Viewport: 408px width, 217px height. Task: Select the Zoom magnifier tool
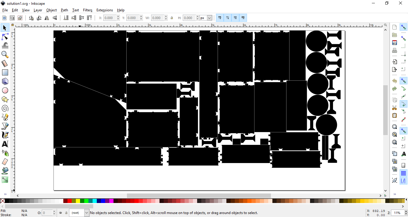5,55
